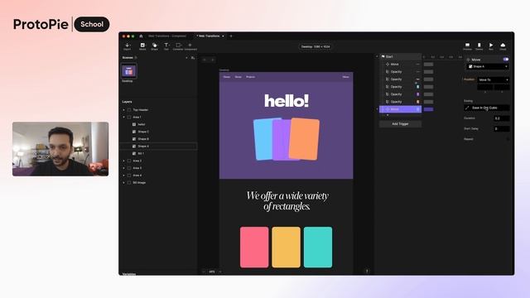530x298 pixels.
Task: Click the Start trigger flag icon
Action: click(383, 56)
